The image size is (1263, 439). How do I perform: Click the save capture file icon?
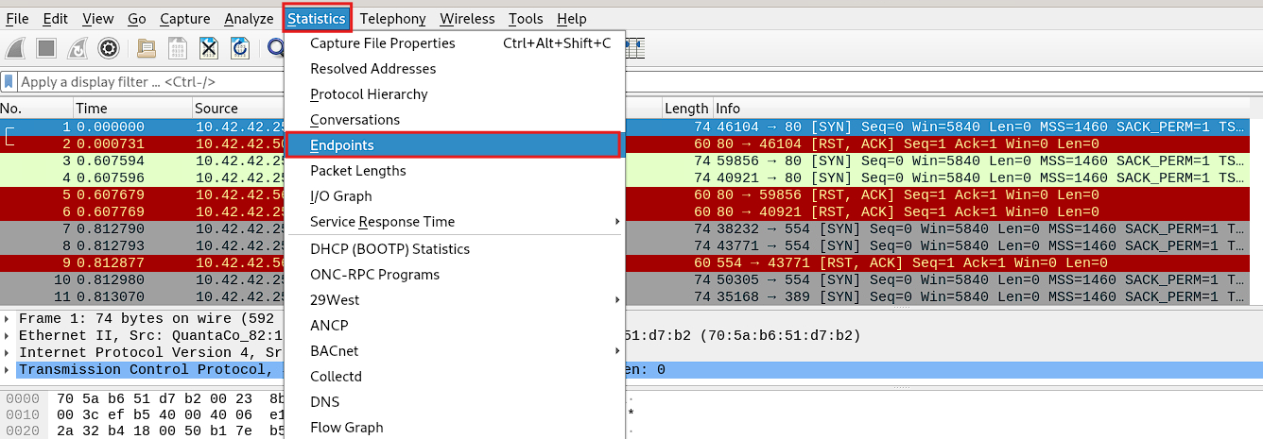point(178,47)
